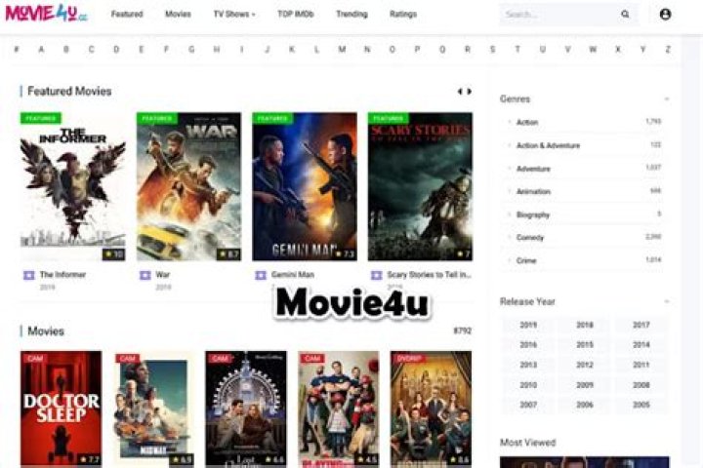
Task: Browse titles starting with letter M
Action: 342,50
